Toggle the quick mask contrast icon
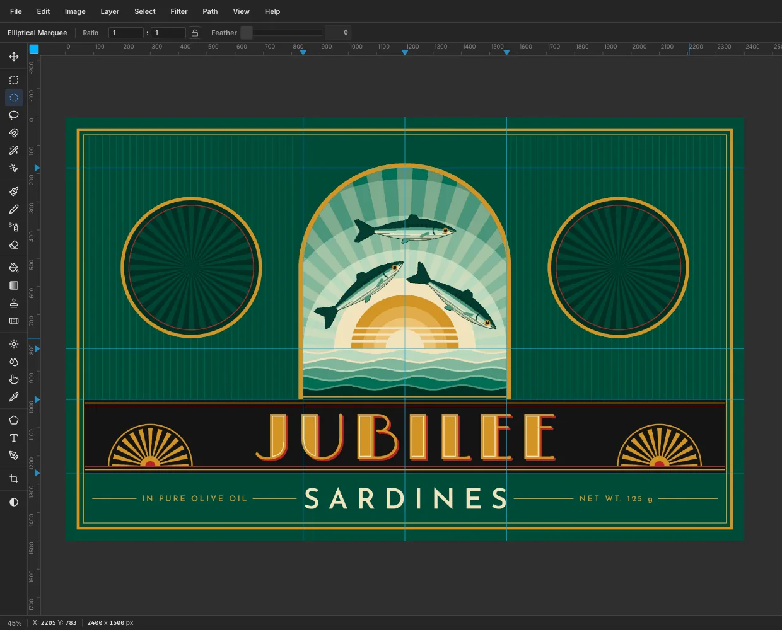The image size is (782, 630). pyautogui.click(x=14, y=502)
